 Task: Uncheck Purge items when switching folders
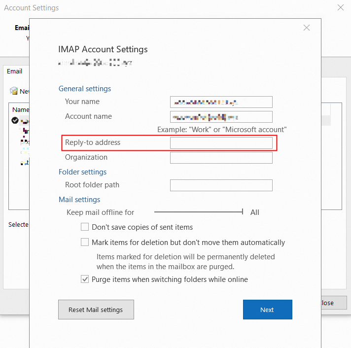pos(85,279)
